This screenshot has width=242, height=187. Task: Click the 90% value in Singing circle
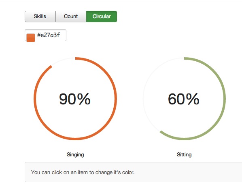pyautogui.click(x=75, y=99)
